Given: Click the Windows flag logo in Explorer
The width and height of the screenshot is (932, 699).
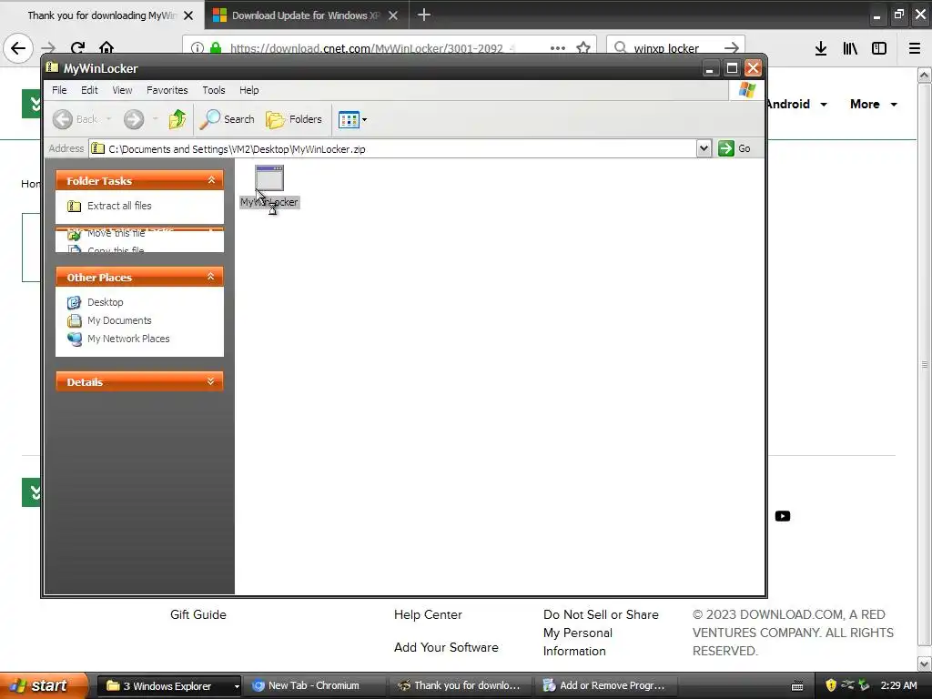Looking at the screenshot, I should pos(747,90).
